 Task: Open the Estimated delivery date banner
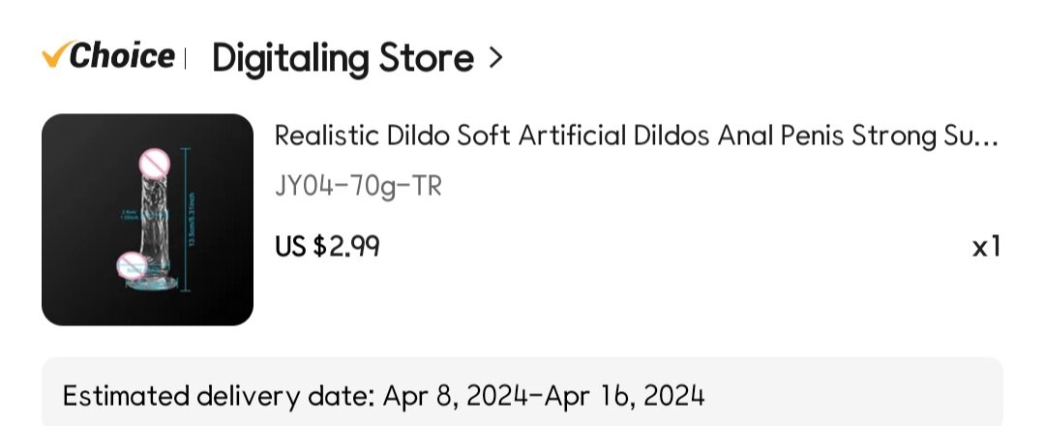(522, 395)
